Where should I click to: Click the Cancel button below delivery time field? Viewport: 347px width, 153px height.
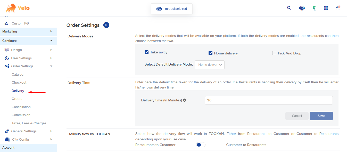tap(297, 116)
